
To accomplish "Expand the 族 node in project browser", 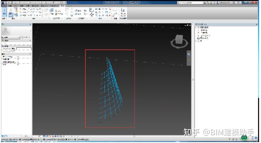I will pos(196,41).
